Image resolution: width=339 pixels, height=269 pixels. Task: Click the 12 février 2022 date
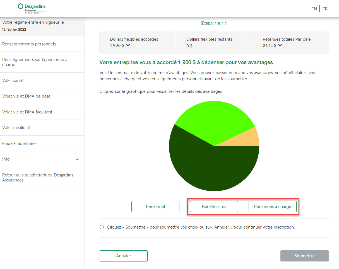click(14, 29)
